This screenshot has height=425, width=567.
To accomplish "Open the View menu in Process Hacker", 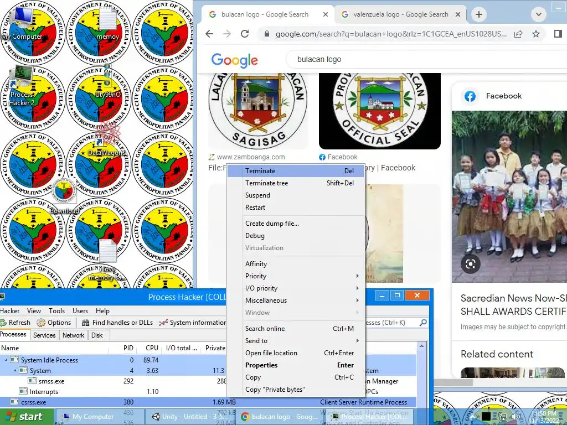I will click(34, 311).
